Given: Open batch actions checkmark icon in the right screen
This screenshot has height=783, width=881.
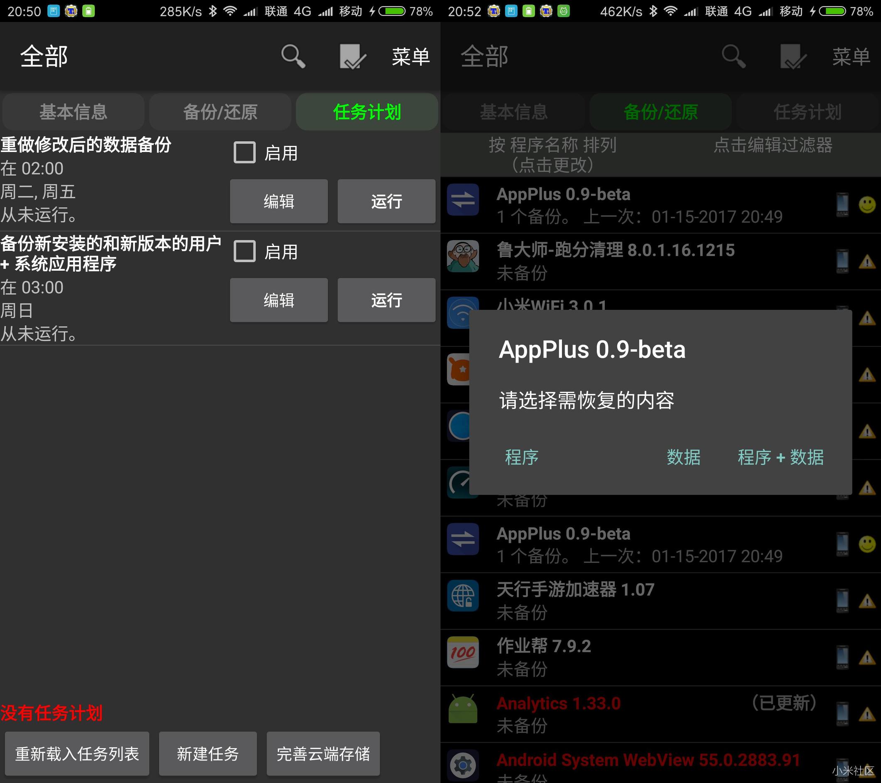Looking at the screenshot, I should coord(793,56).
